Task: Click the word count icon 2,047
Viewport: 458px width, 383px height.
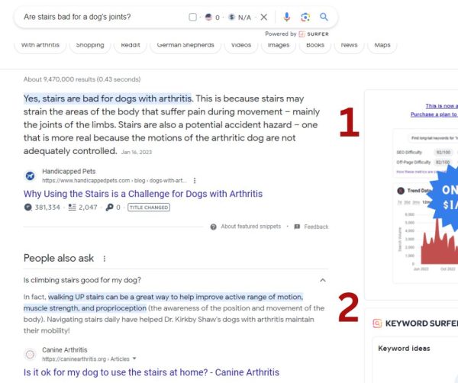Action: (72, 208)
